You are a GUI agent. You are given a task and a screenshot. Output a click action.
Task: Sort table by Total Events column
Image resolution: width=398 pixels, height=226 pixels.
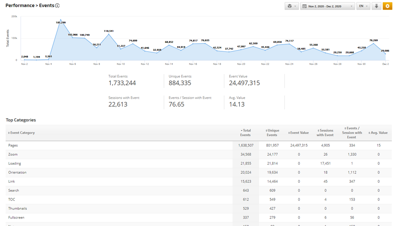click(246, 133)
